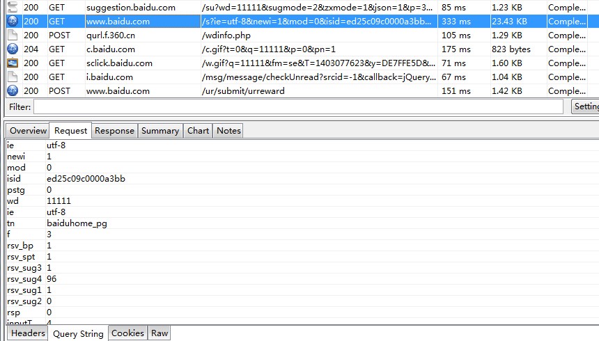Click the globe icon of the c.baidu.com row
Viewport: 599px width, 341px height.
[13, 49]
